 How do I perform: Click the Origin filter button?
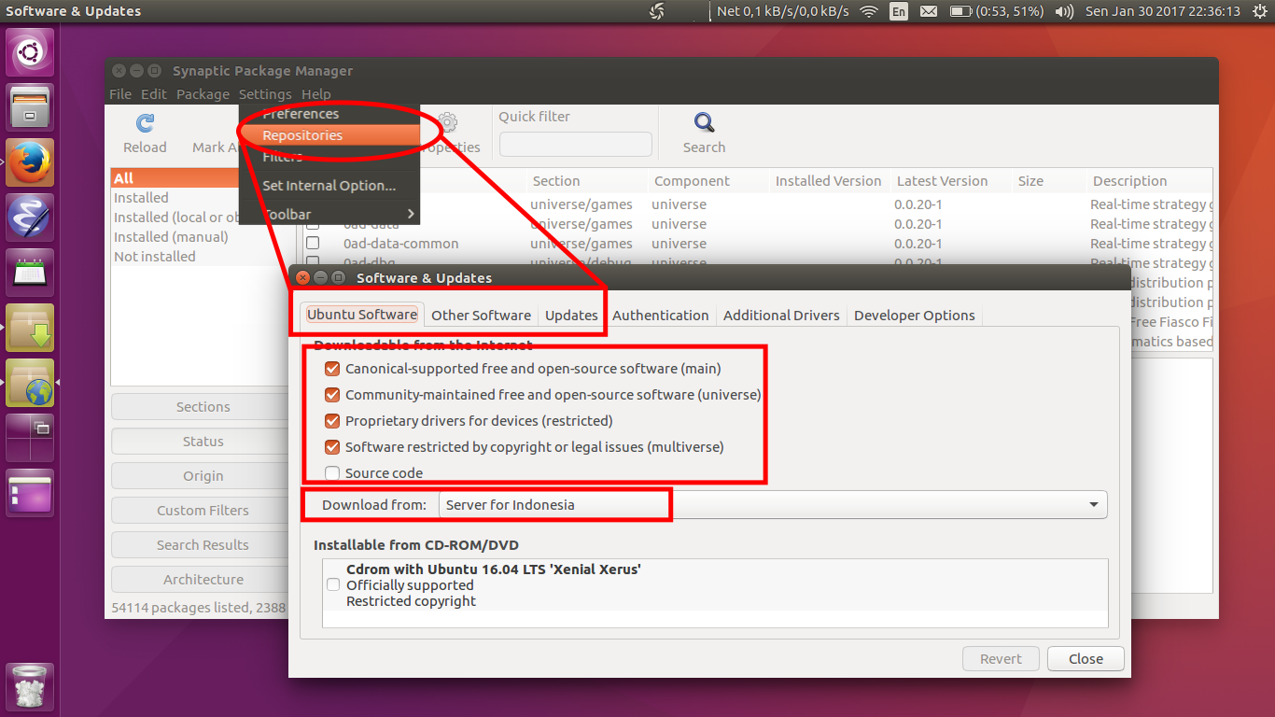(203, 476)
